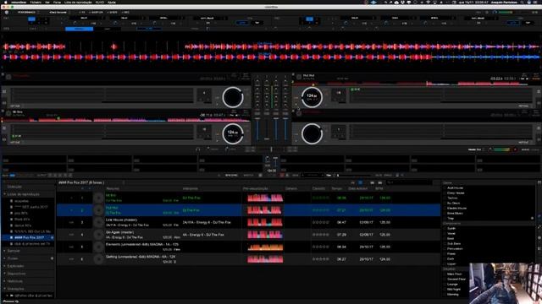Open the Ajuda menu

coord(112,2)
